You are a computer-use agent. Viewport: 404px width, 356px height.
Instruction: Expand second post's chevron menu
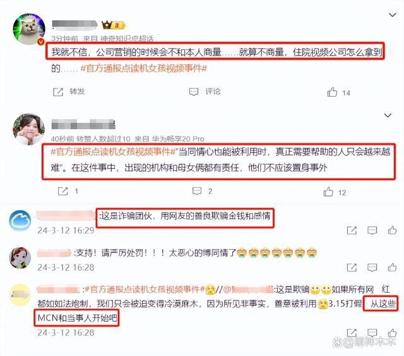pyautogui.click(x=388, y=115)
